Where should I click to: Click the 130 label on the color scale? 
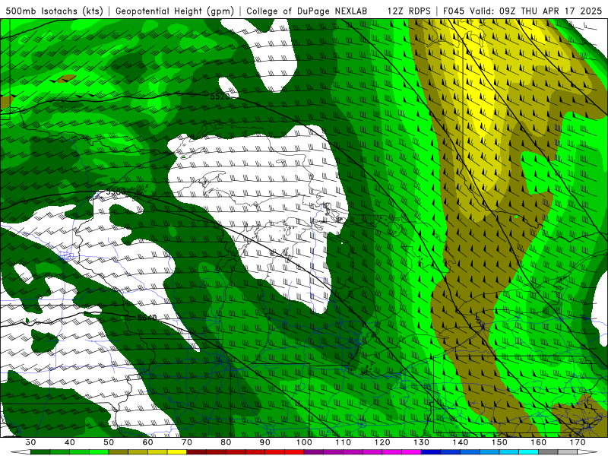(421, 442)
